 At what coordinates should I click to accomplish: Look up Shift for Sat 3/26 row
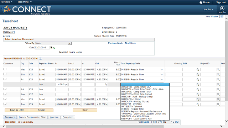coord(198,90)
